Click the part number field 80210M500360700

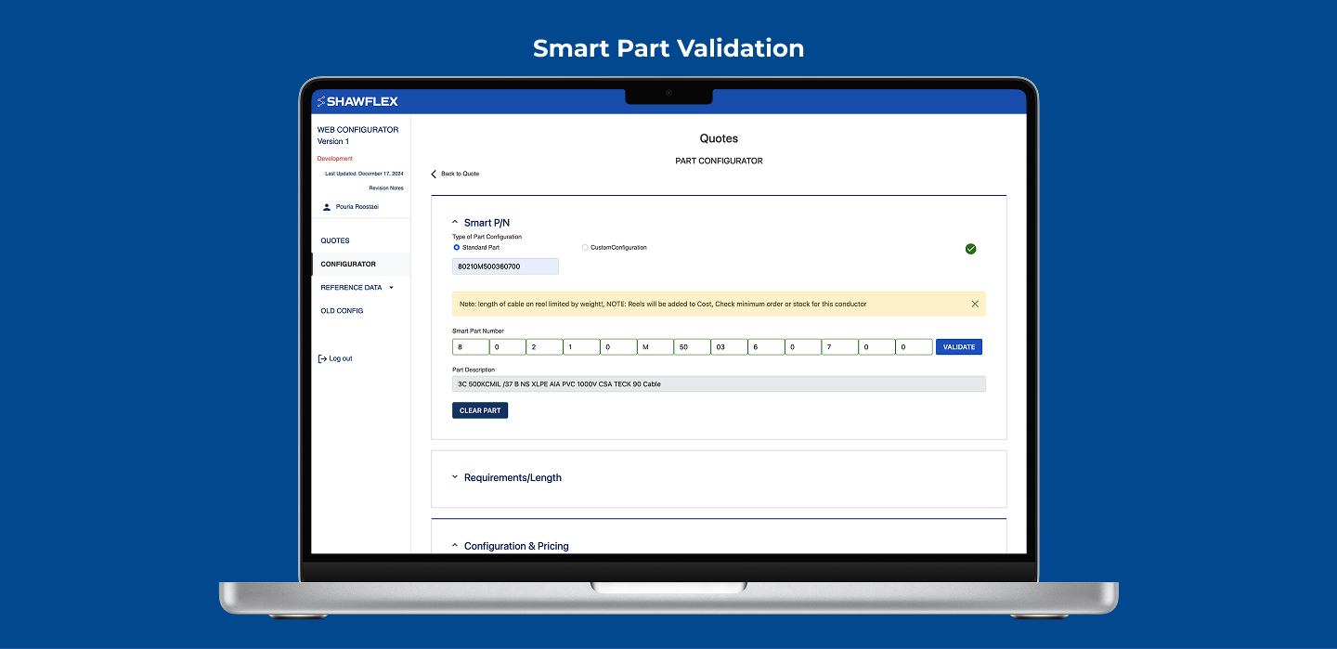505,266
